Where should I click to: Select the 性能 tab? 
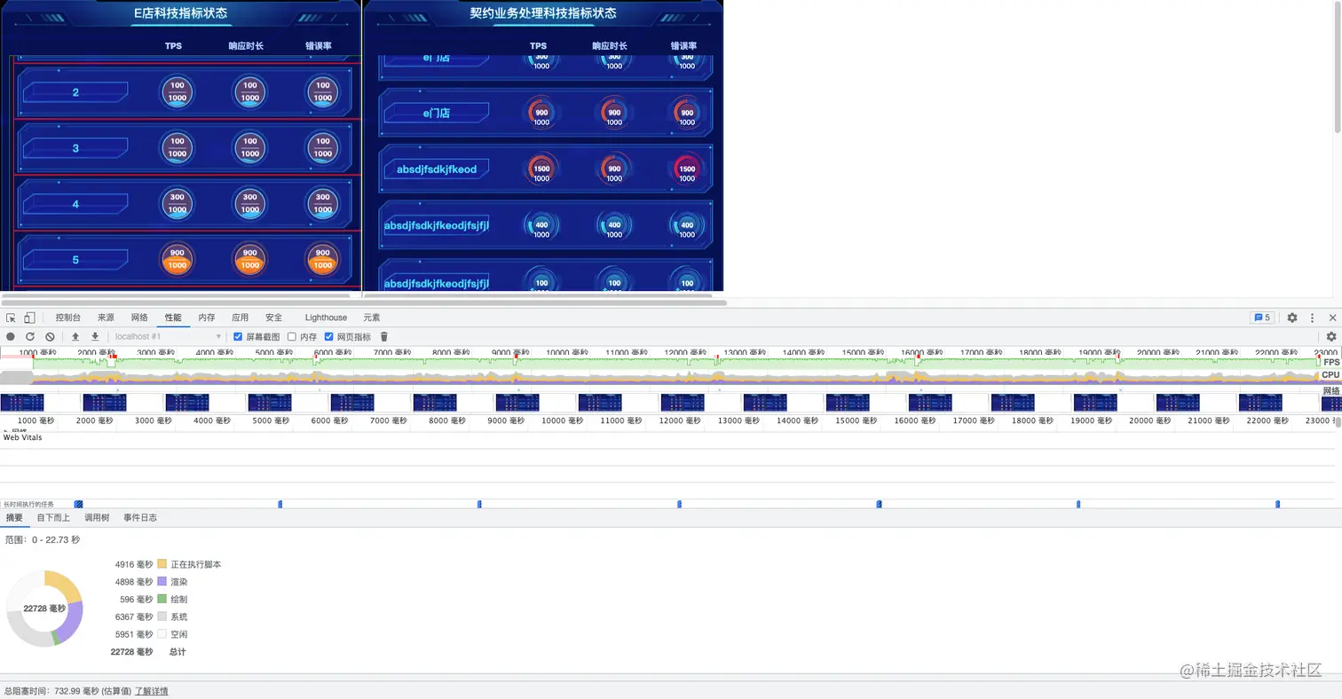pyautogui.click(x=173, y=318)
